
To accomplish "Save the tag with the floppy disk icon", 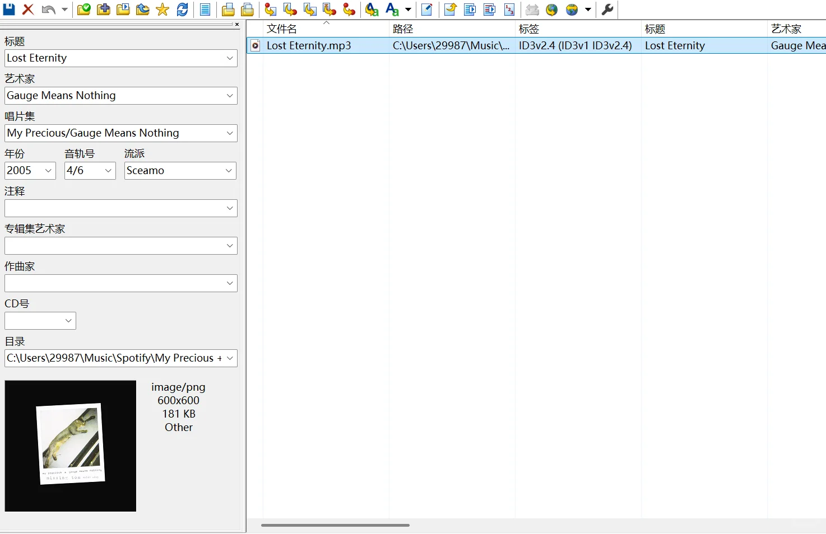I will (9, 9).
